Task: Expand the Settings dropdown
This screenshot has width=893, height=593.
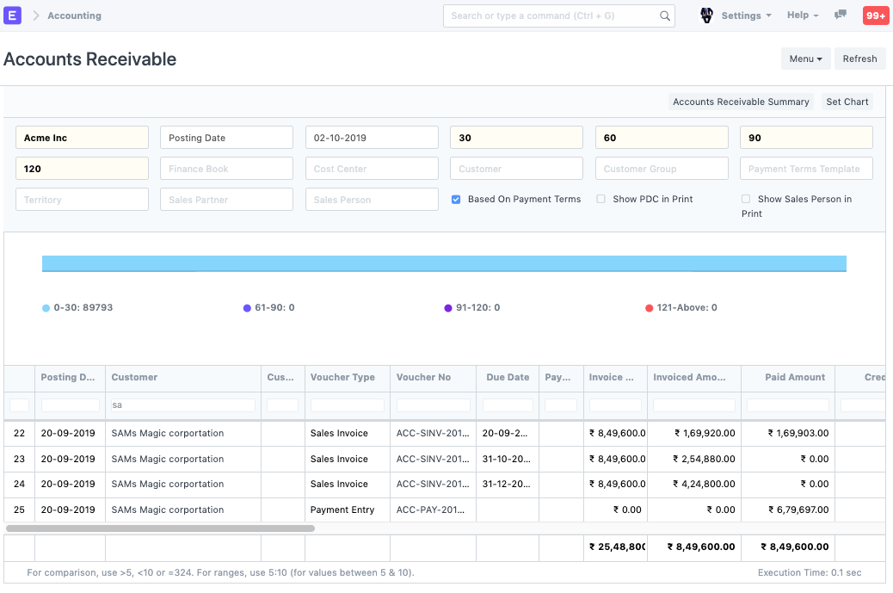Action: pos(745,15)
